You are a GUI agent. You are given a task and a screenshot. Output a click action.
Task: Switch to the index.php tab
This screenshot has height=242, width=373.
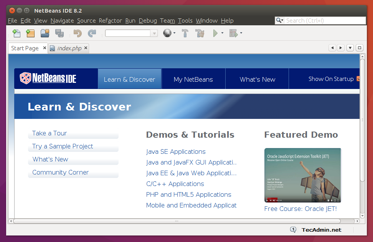[x=69, y=48]
